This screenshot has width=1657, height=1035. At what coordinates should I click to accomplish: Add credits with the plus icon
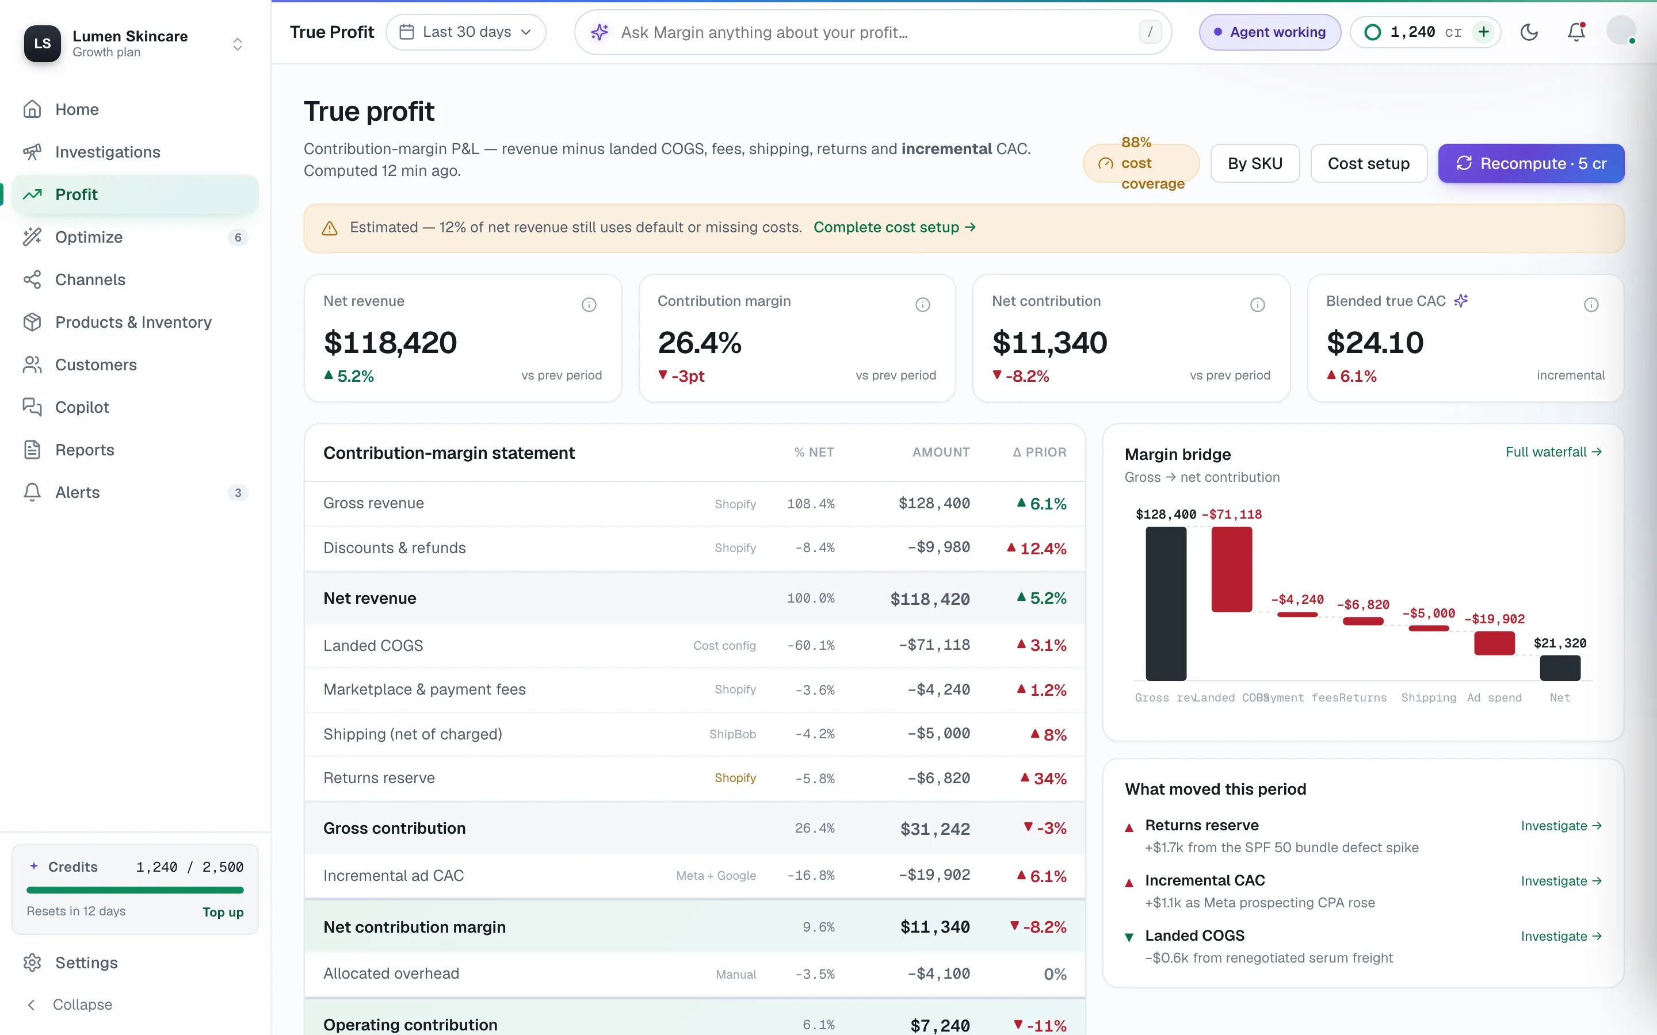click(x=1484, y=32)
